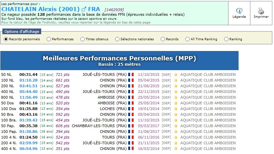Select the Performances radio button
The height and width of the screenshot is (154, 274).
[x=49, y=39]
